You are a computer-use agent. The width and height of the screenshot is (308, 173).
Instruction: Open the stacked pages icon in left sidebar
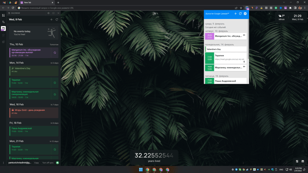click(4, 42)
